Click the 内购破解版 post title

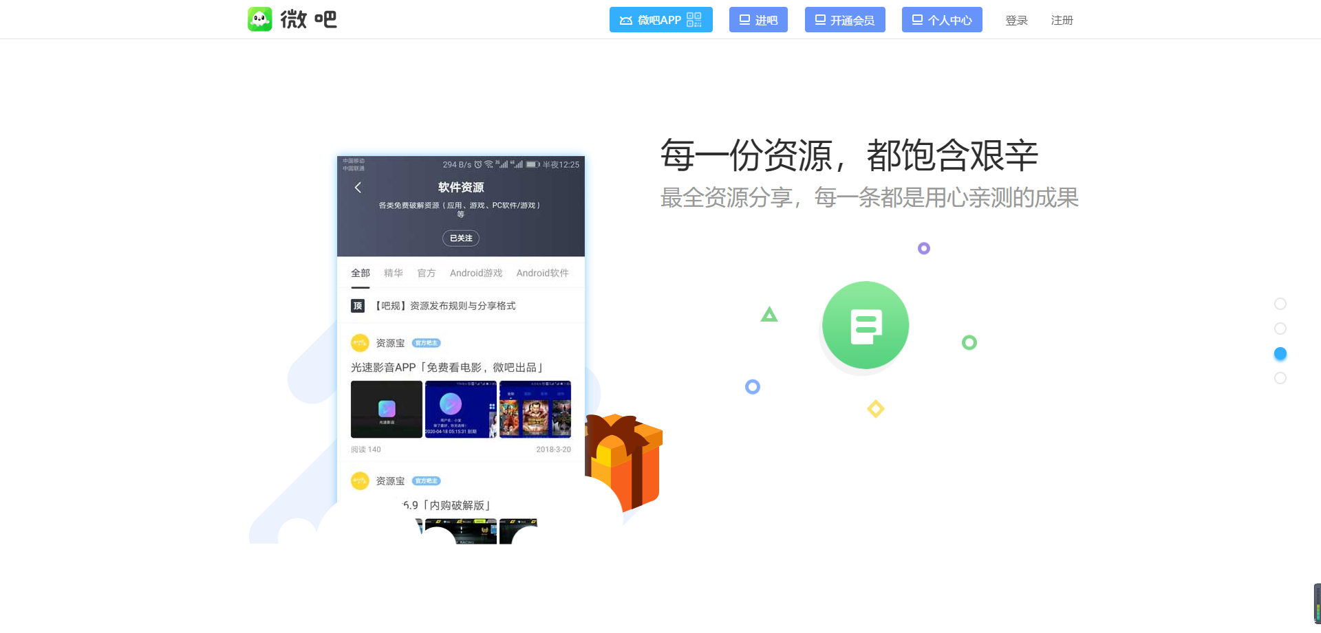[x=447, y=505]
